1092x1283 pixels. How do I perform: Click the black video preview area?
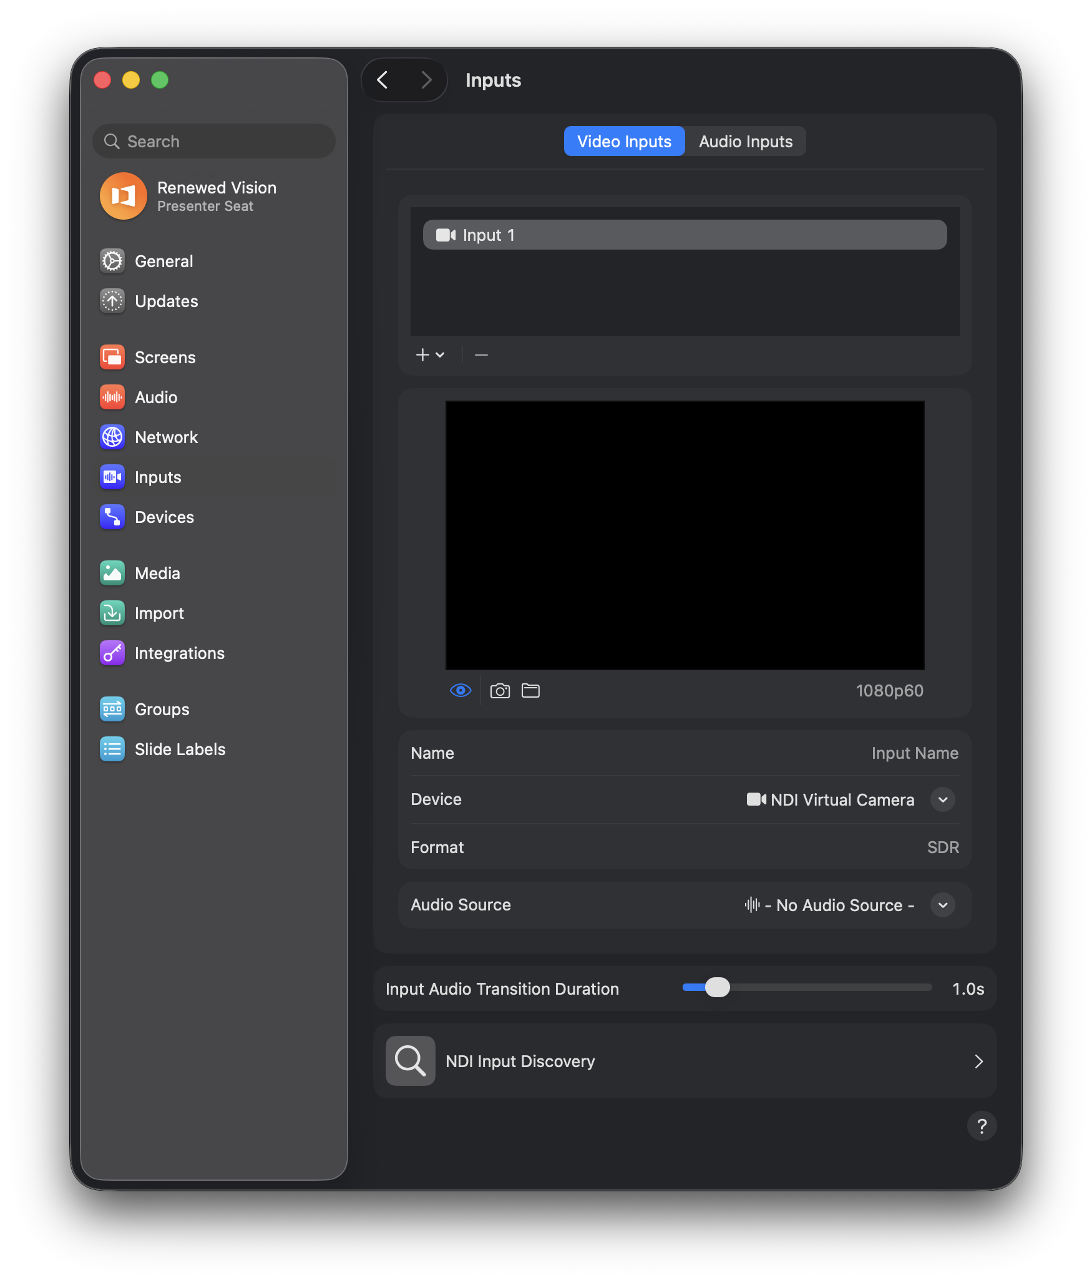coord(685,535)
